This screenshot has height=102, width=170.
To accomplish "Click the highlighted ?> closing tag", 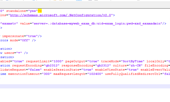I will tap(40, 11).
